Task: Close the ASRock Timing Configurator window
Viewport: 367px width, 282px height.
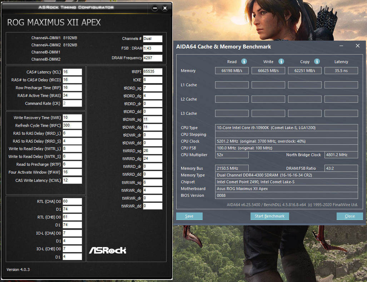Action: pos(165,8)
